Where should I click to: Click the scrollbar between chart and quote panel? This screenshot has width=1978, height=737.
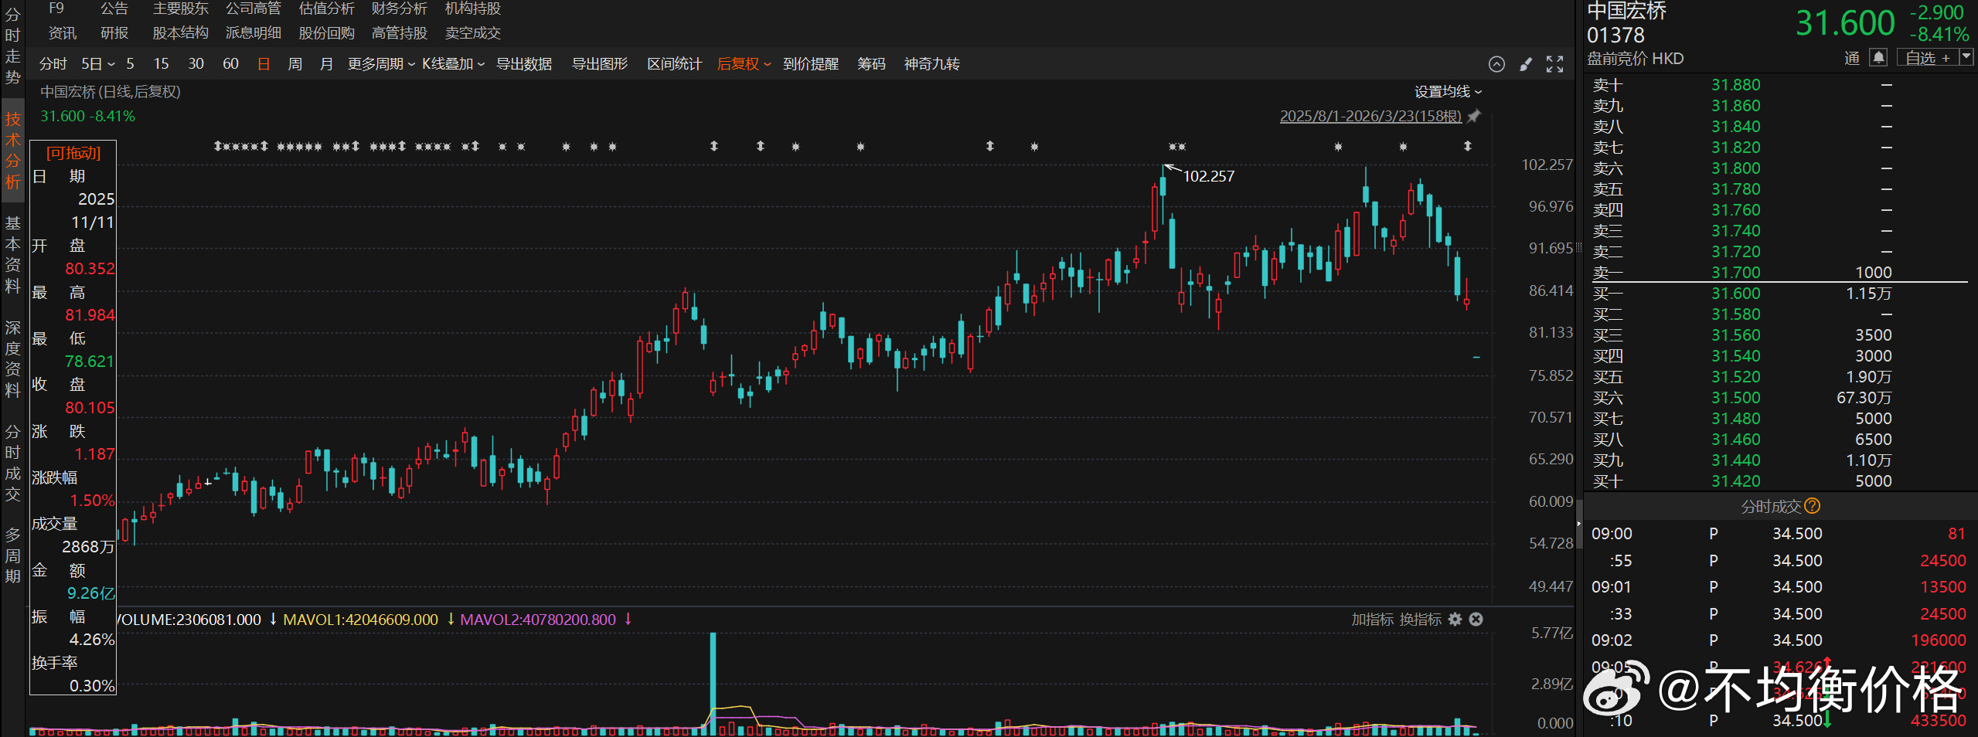(1579, 523)
